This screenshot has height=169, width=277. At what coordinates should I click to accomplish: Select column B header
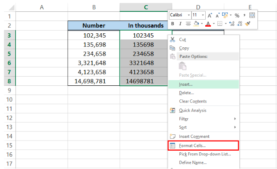94,7
